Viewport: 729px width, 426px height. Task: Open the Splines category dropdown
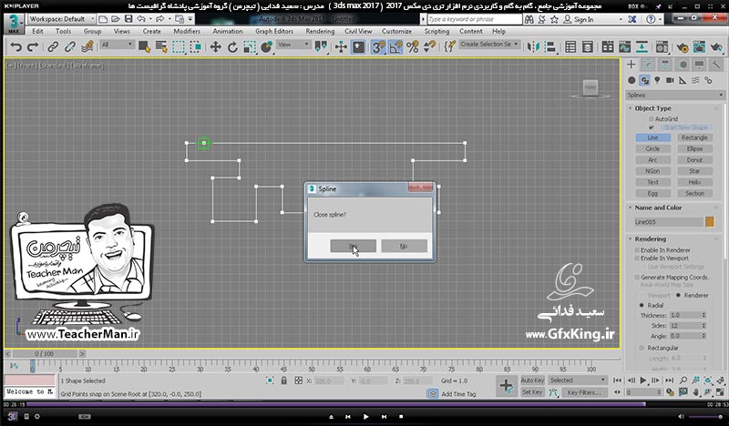click(675, 96)
